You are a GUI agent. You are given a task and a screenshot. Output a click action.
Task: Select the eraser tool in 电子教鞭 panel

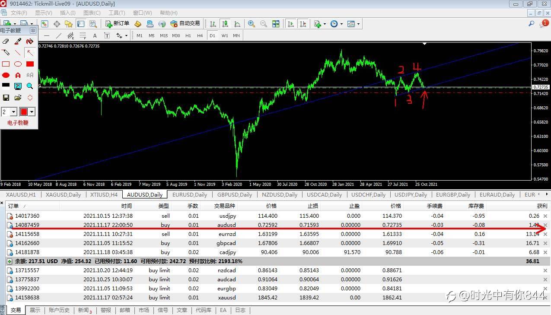pyautogui.click(x=6, y=41)
